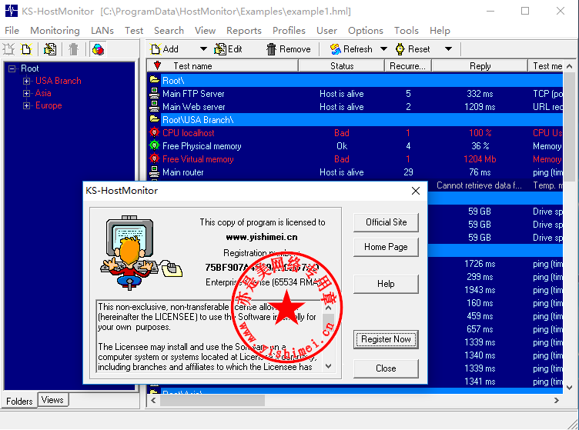
Task: Click the Reset toolbar button
Action: [413, 49]
